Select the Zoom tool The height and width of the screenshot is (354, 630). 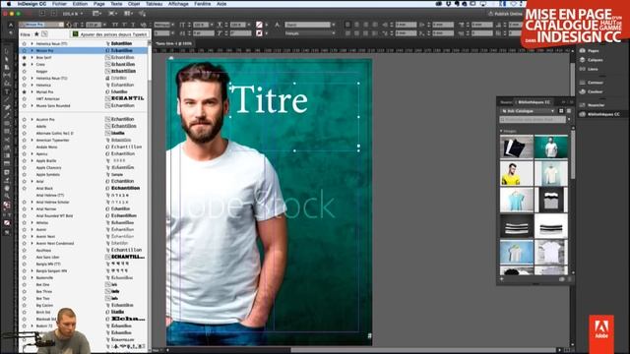(x=7, y=196)
